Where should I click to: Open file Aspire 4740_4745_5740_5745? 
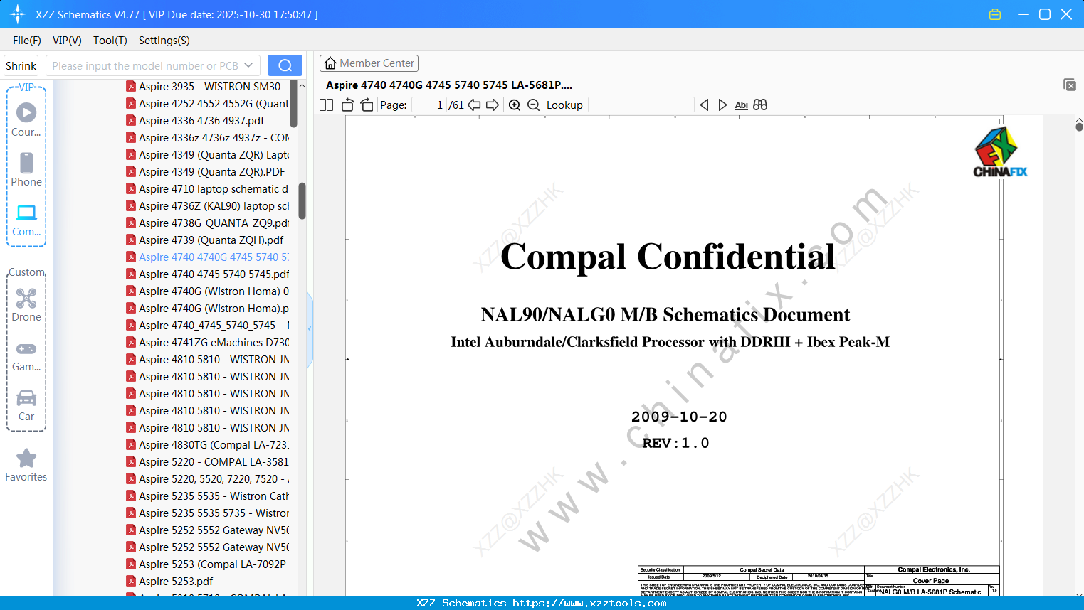(207, 325)
